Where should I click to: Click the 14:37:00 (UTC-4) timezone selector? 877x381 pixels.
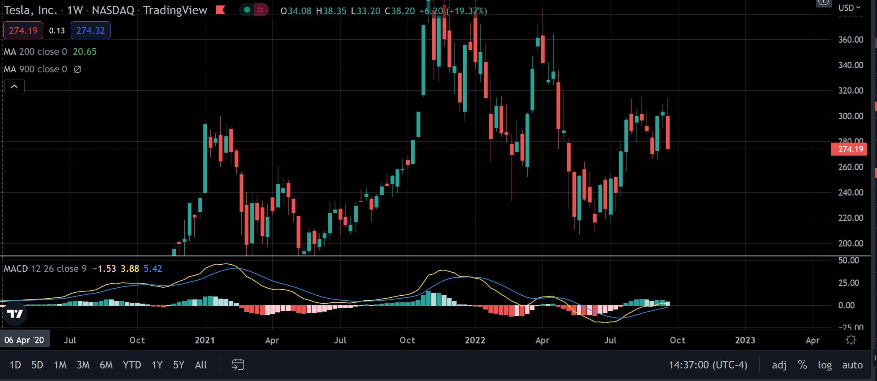pos(708,365)
